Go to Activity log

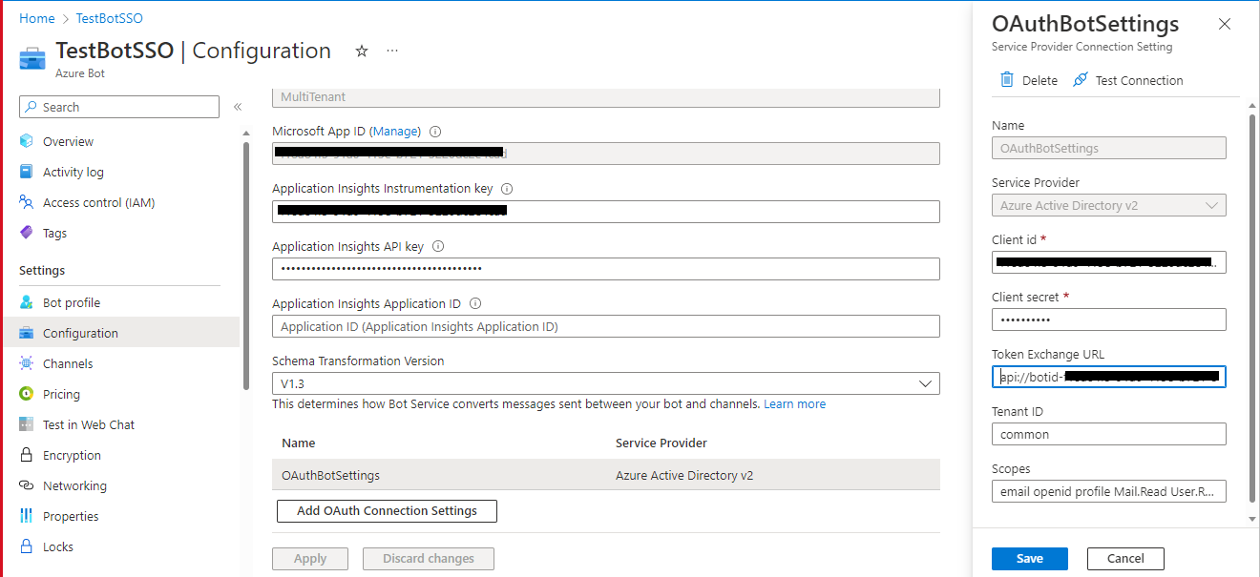tap(73, 172)
